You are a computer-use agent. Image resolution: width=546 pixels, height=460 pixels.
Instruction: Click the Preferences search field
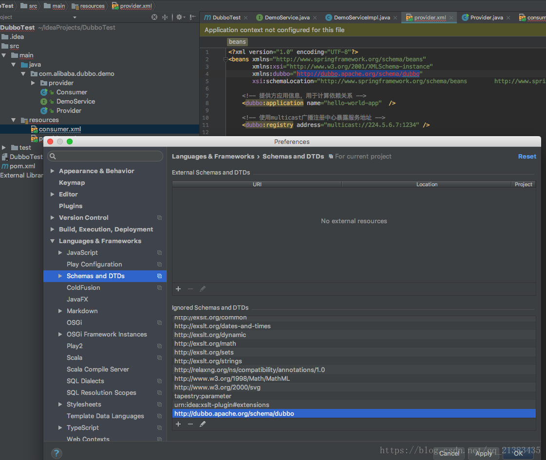[105, 156]
